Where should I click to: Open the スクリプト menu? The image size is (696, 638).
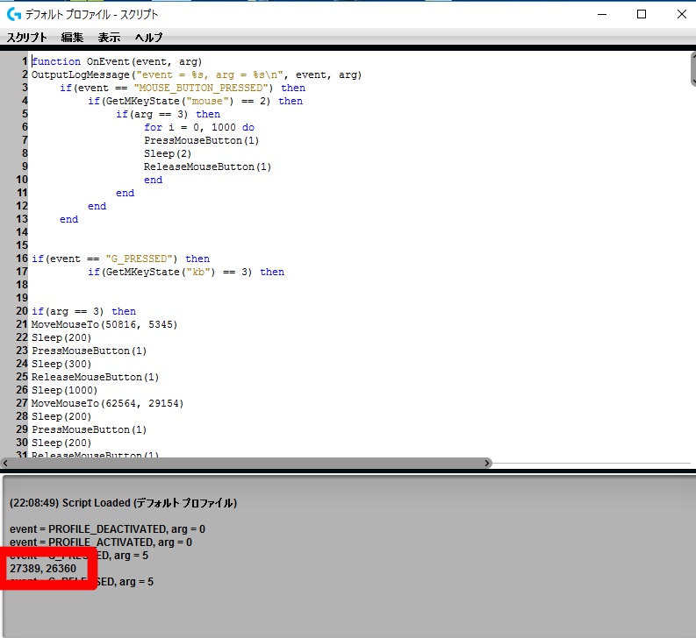pyautogui.click(x=26, y=38)
